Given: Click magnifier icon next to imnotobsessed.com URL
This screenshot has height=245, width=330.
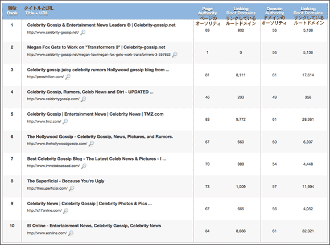Looking at the screenshot, I should pyautogui.click(x=84, y=166).
